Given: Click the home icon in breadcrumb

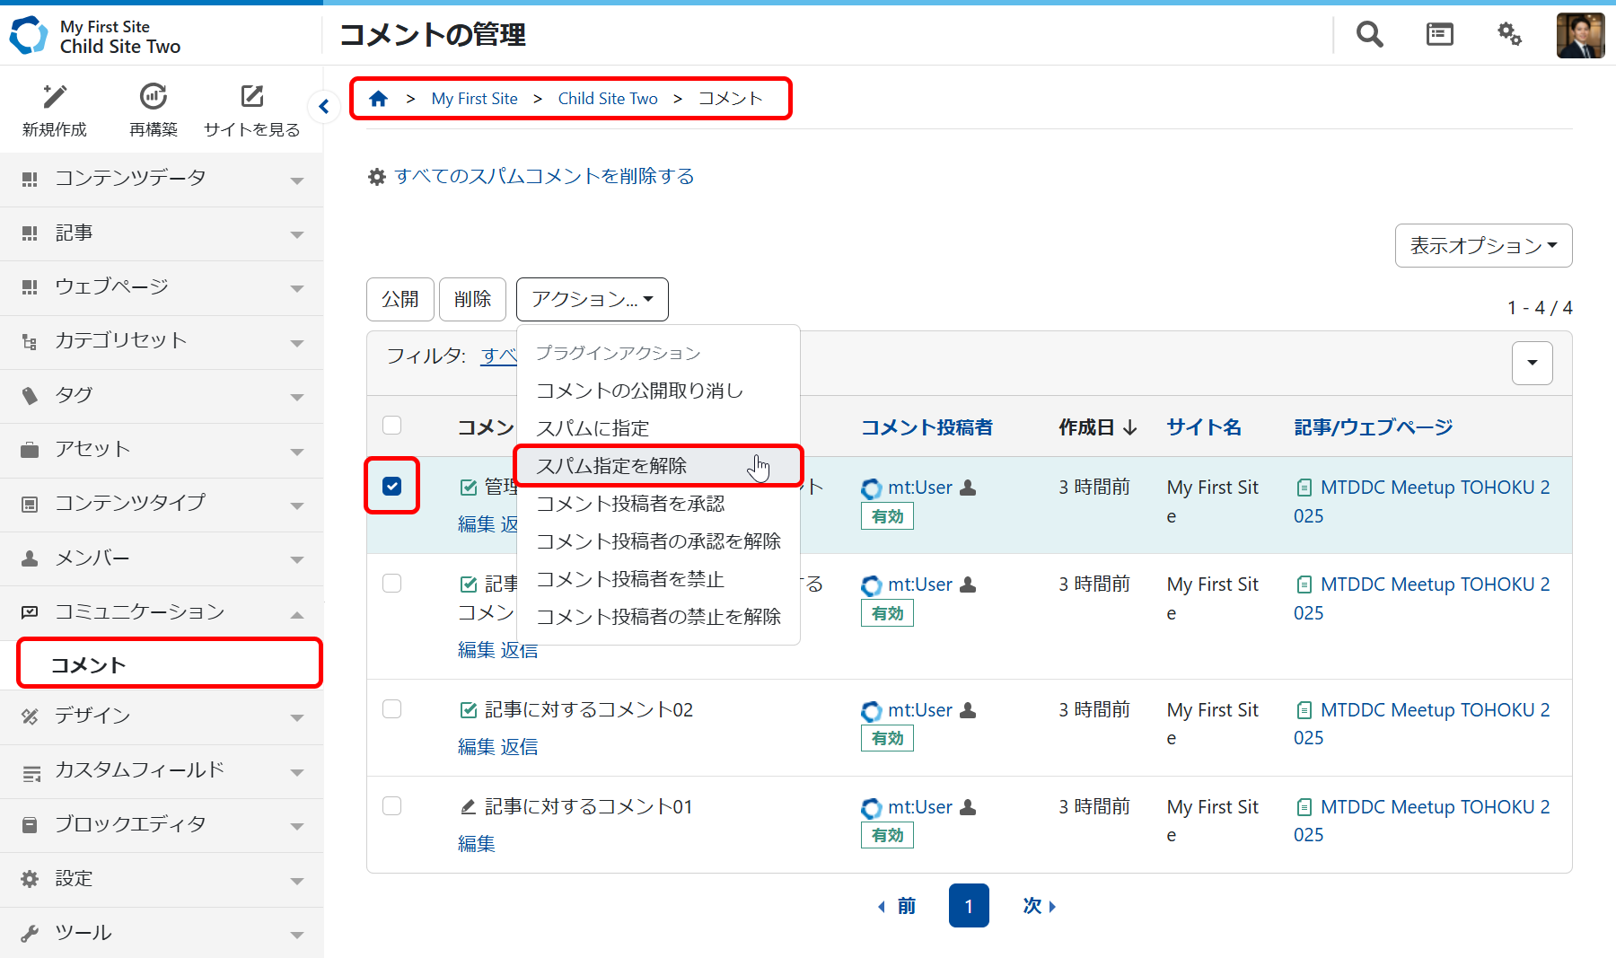Looking at the screenshot, I should (x=378, y=99).
